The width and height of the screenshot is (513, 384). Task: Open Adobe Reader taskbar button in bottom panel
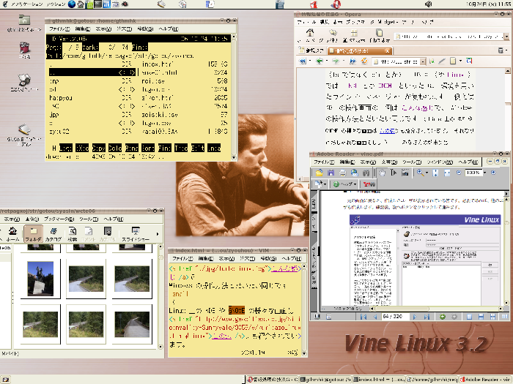[485, 380]
